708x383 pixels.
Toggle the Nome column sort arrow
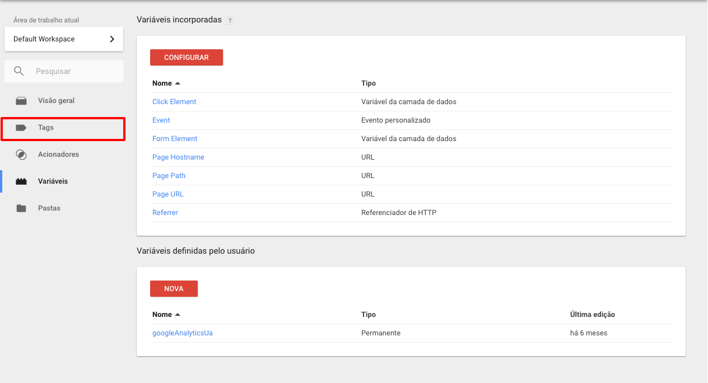(x=178, y=83)
